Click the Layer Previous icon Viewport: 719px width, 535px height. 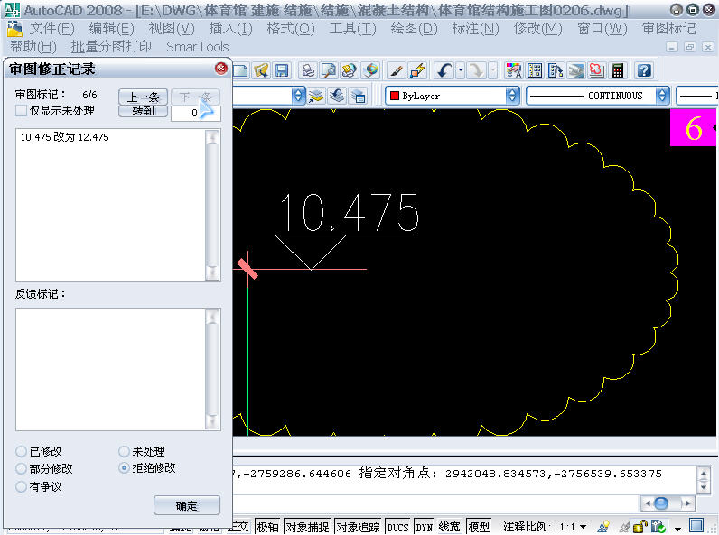[x=337, y=96]
